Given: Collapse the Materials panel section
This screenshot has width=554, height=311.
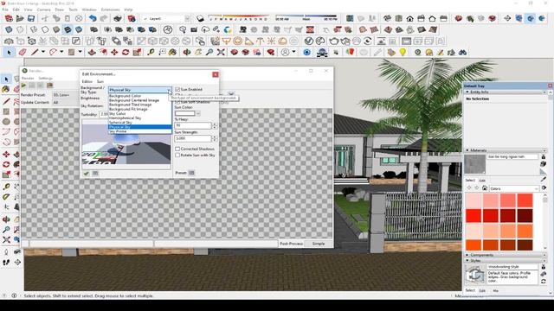Looking at the screenshot, I should point(467,150).
